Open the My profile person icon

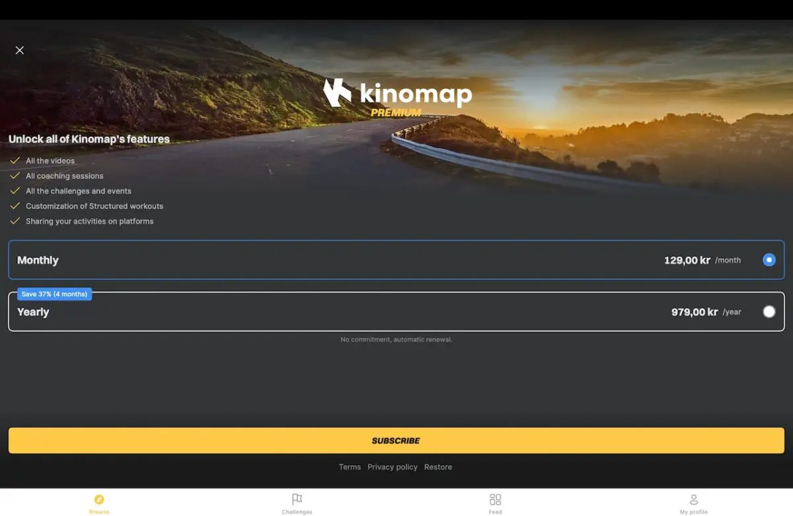pos(694,499)
